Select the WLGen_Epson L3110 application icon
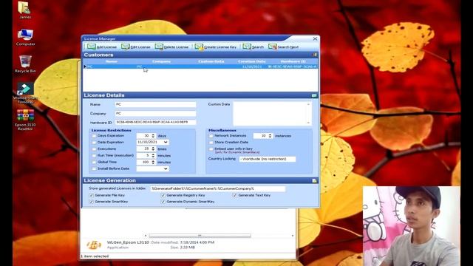Image resolution: width=473 pixels, height=266 pixels. coord(94,245)
